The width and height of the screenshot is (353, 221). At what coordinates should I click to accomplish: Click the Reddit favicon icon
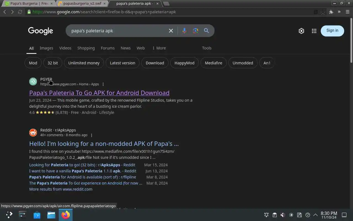[x=33, y=132]
